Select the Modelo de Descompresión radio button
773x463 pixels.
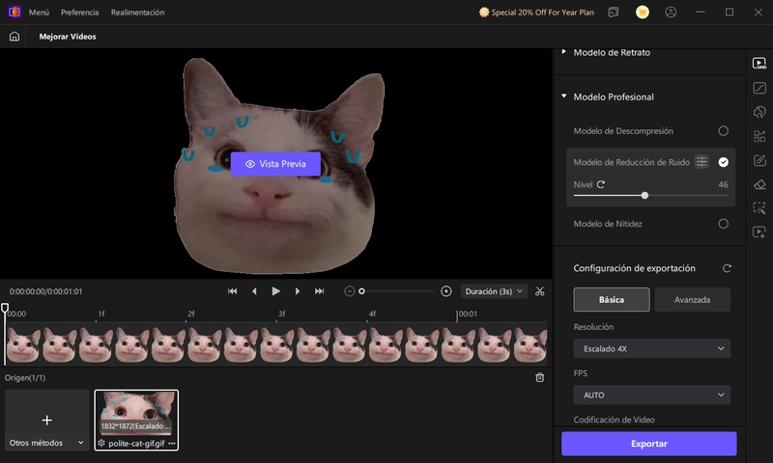click(723, 131)
